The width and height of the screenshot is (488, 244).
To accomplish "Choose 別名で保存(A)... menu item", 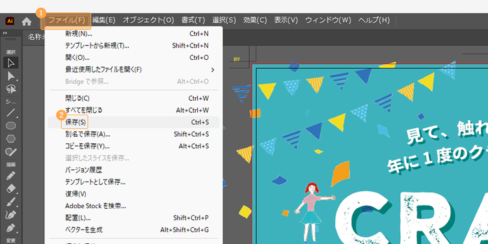I will click(x=134, y=134).
